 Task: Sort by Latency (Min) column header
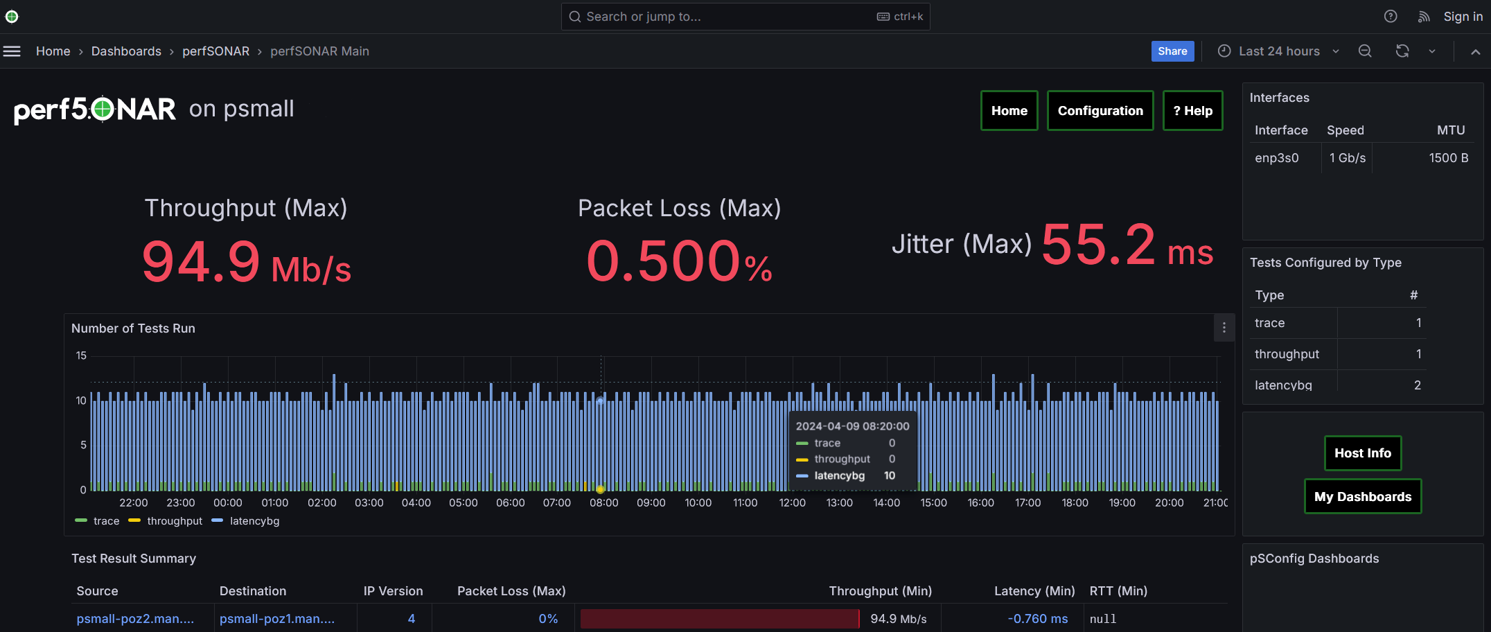(x=1034, y=591)
